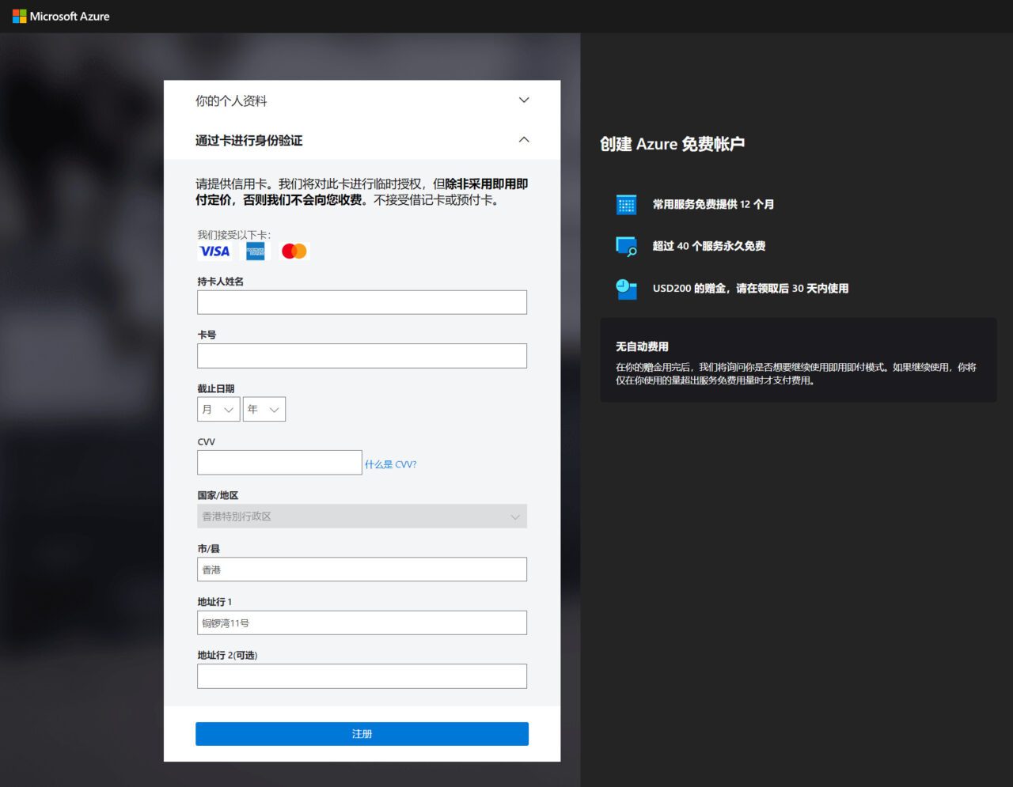Click the Microsoft Azure logo
This screenshot has width=1013, height=787.
tap(60, 16)
